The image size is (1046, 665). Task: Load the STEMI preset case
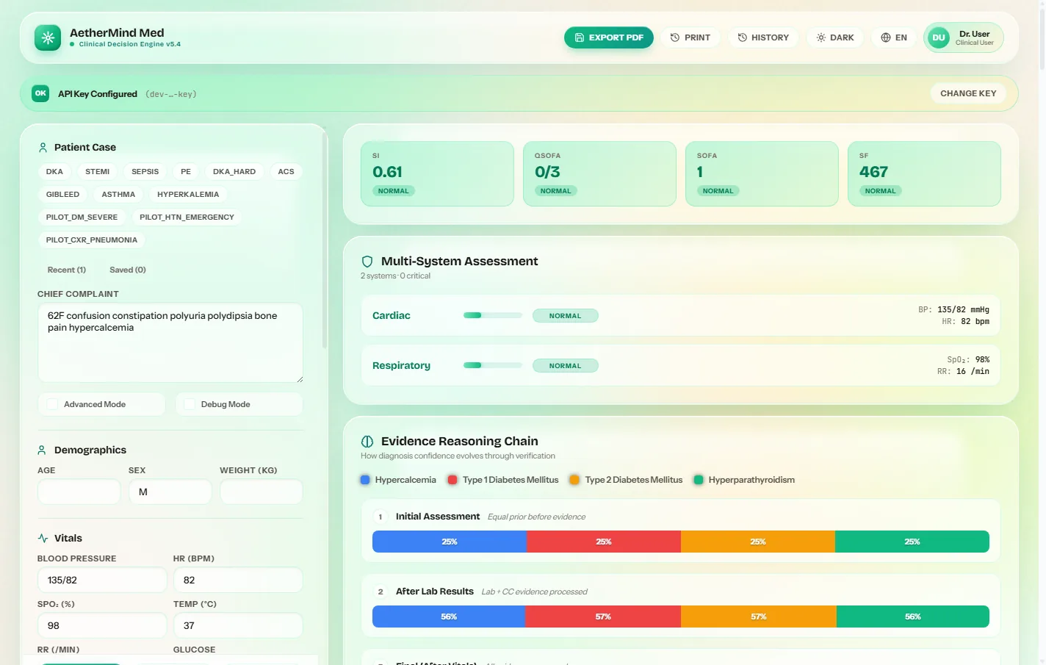click(x=98, y=172)
